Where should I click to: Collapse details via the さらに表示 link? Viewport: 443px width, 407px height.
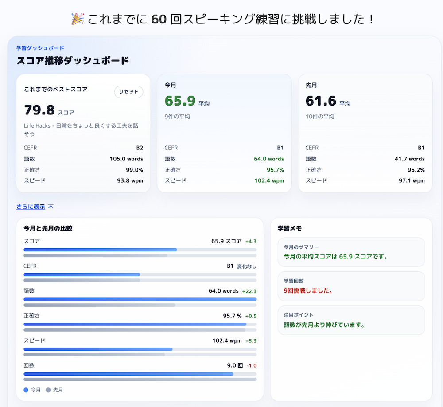point(31,207)
